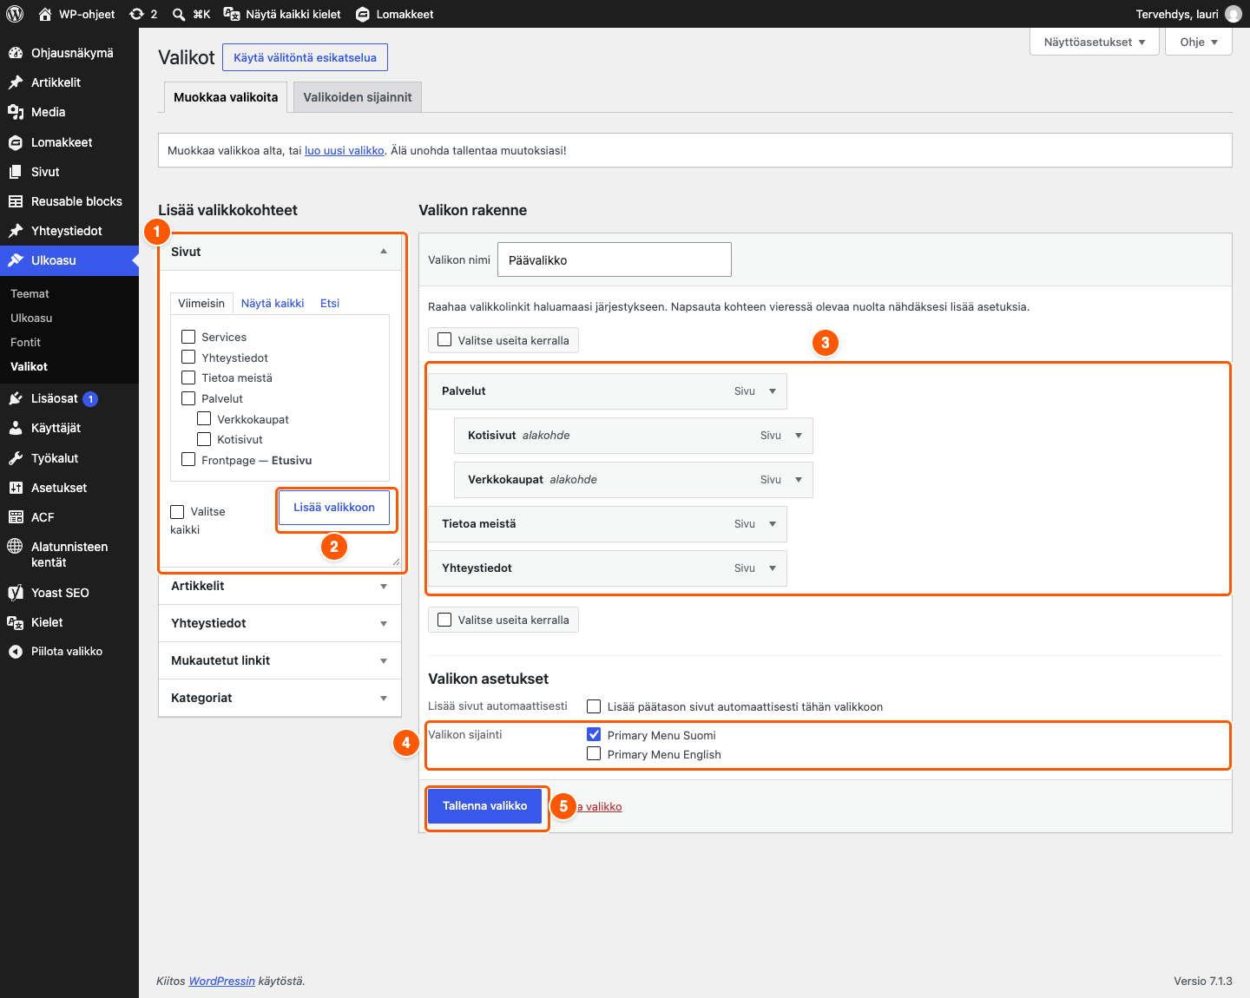Open the Ohje help dropdown
The image size is (1250, 998).
1199,42
